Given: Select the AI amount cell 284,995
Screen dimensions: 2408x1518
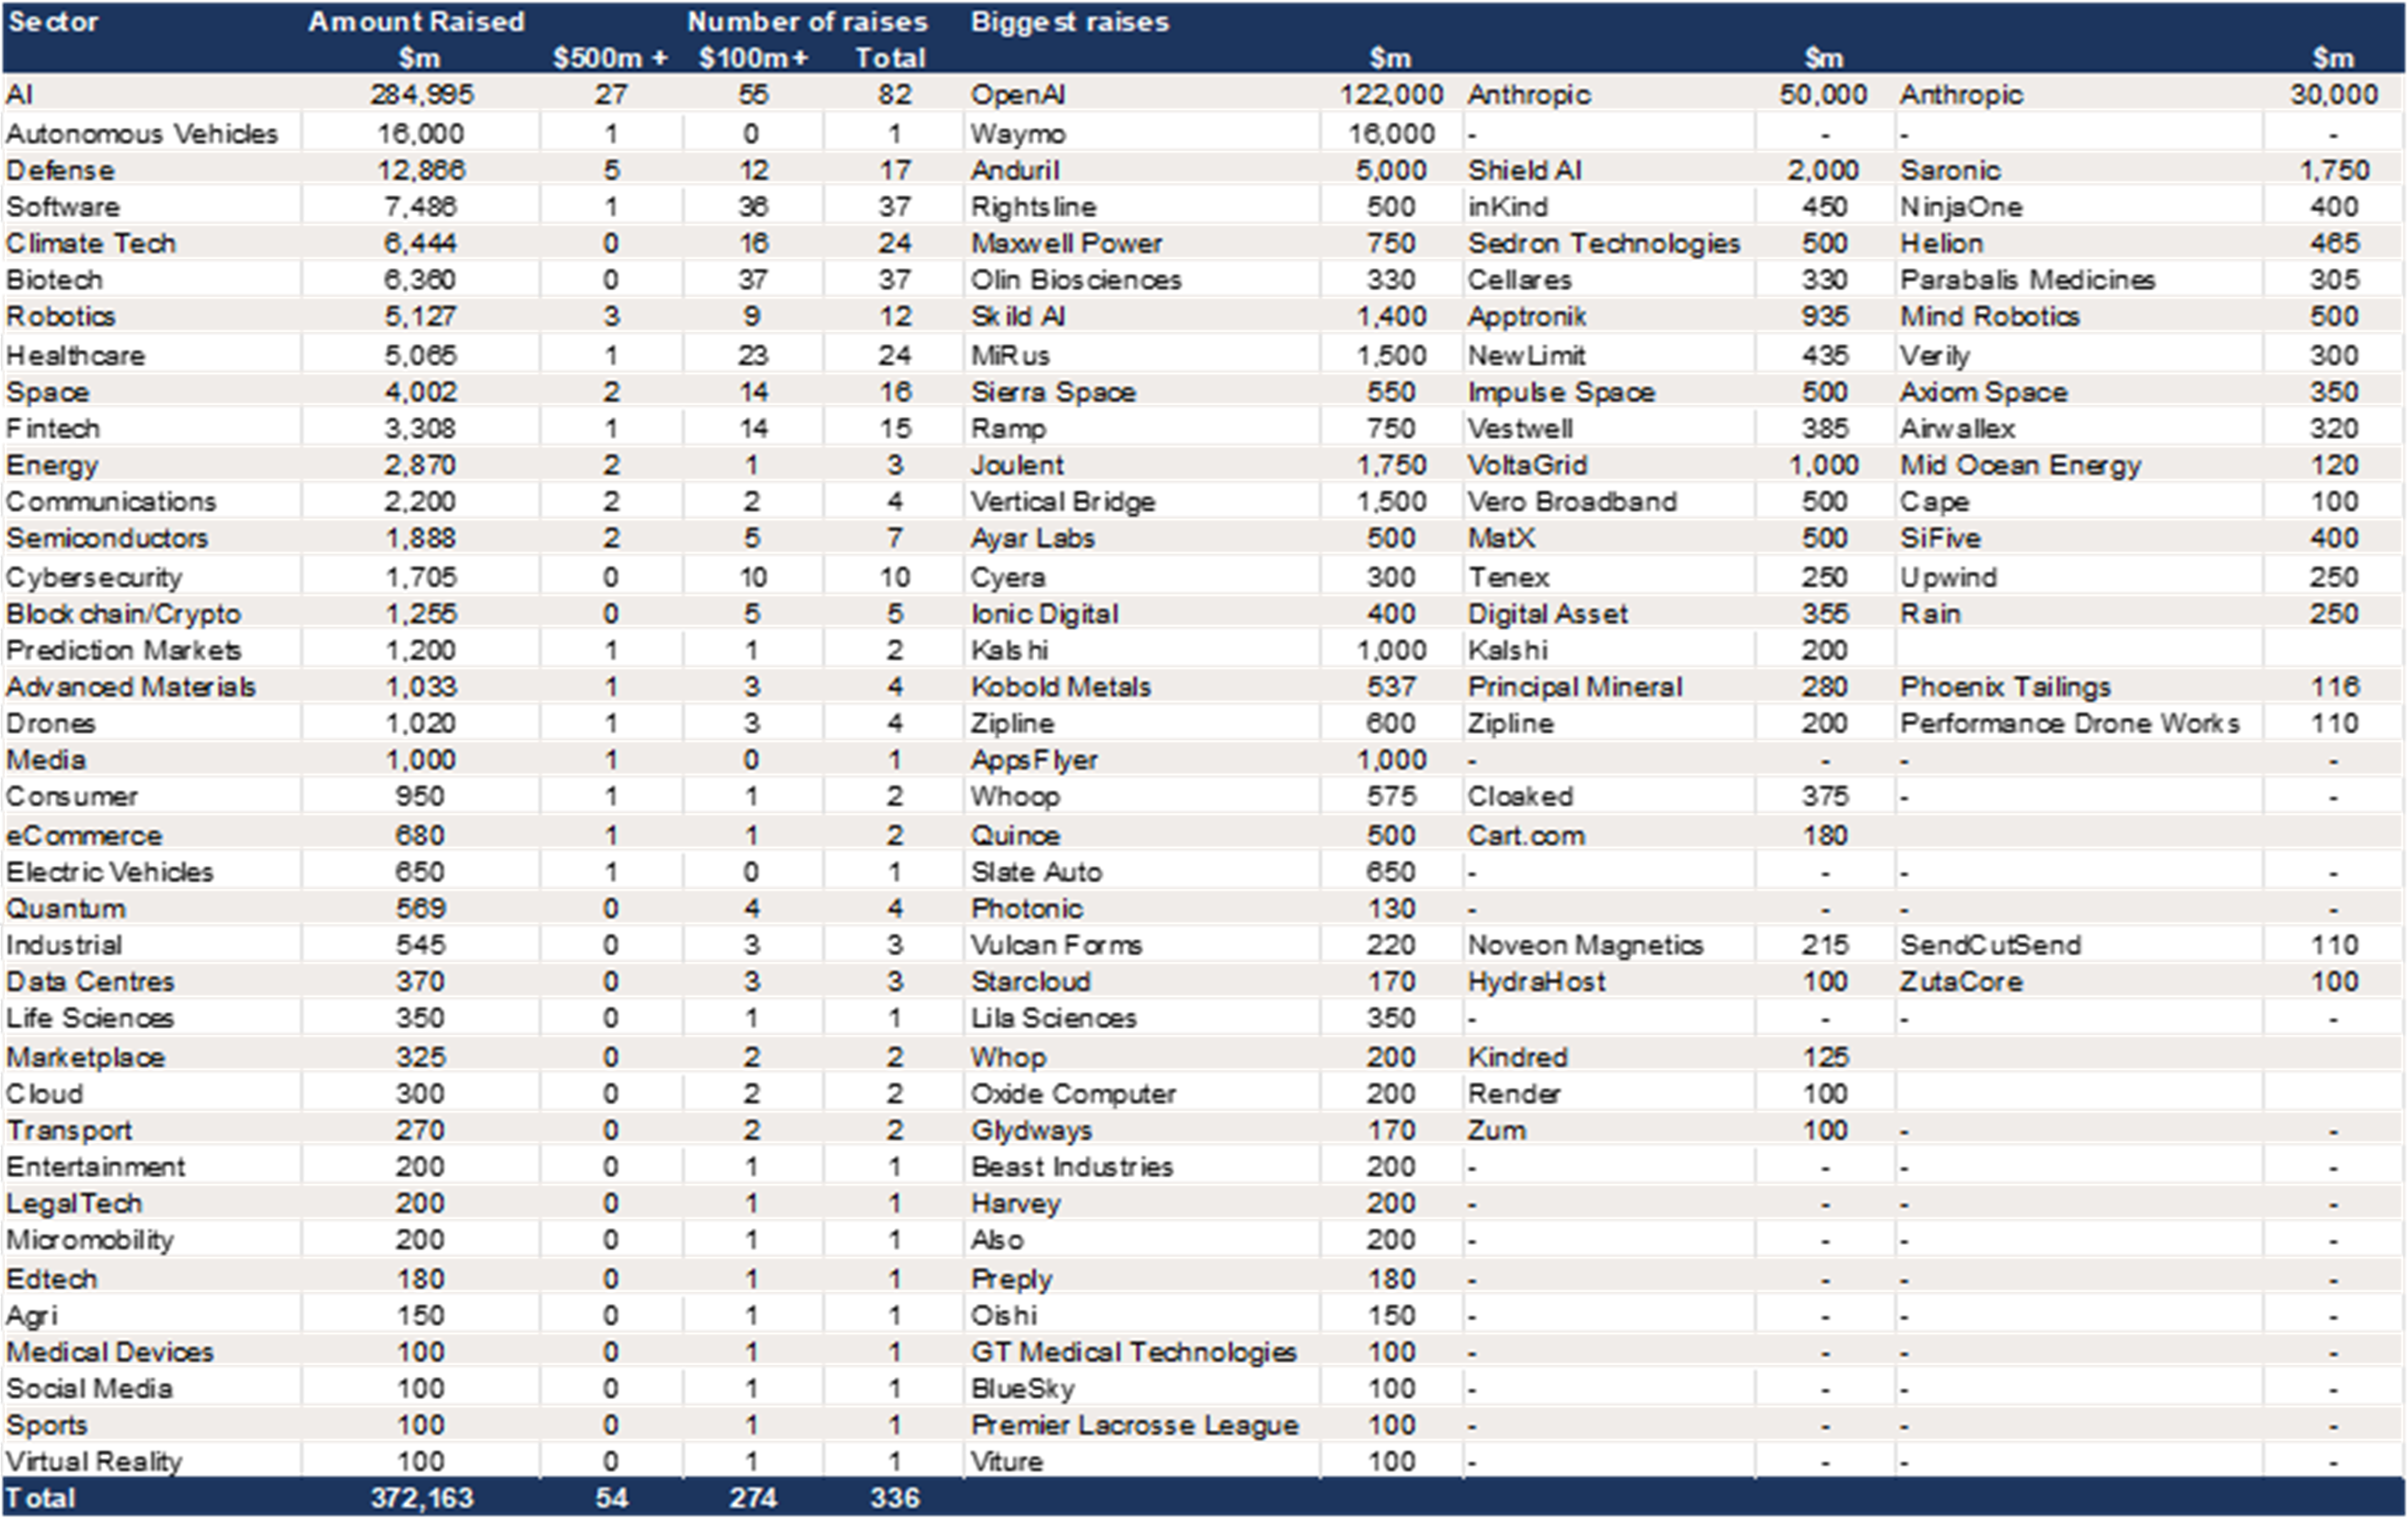Looking at the screenshot, I should coord(422,95).
